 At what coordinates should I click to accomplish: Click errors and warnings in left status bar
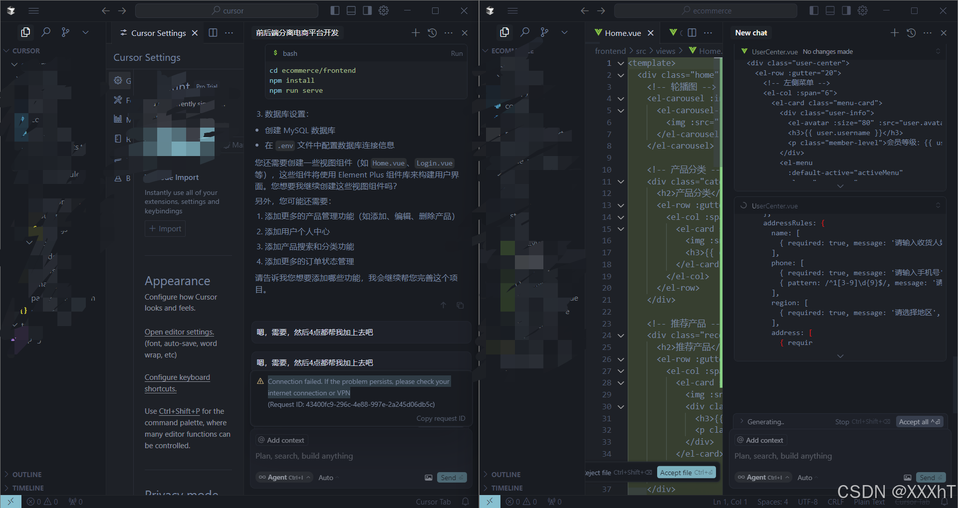pos(42,502)
